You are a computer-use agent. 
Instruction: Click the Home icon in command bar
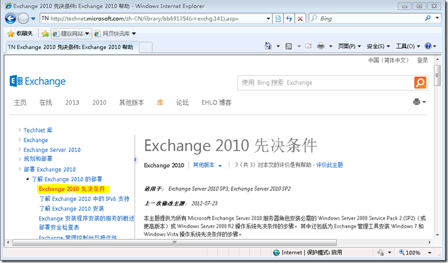tap(268, 46)
